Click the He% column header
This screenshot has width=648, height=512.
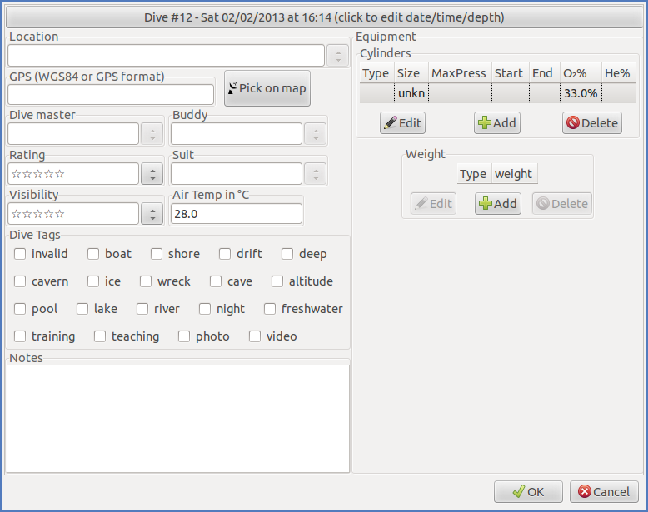pyautogui.click(x=619, y=73)
